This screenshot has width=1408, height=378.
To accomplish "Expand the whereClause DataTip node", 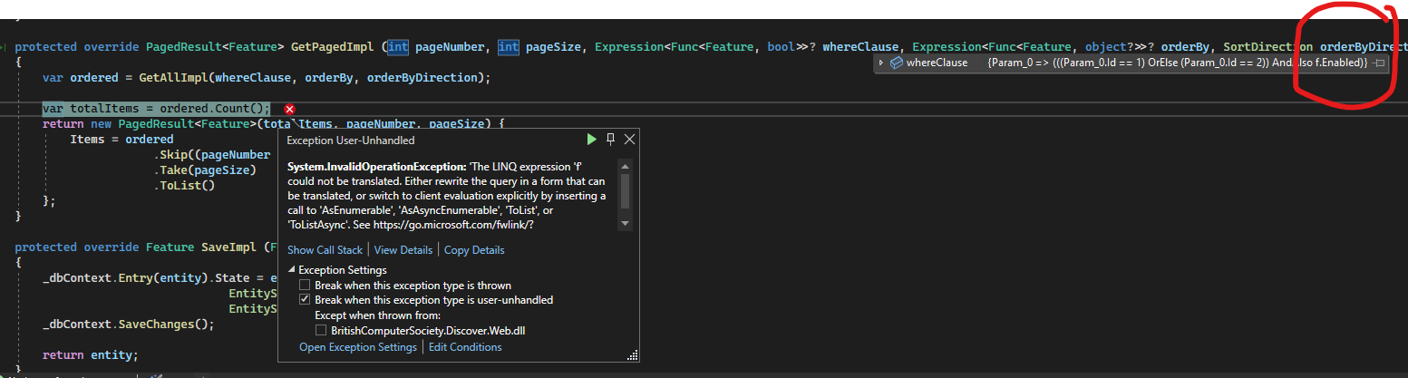I will coord(881,63).
